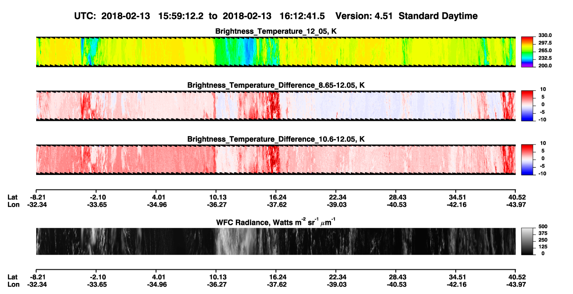Click the Lat label beneath the WFC Radiance axis
Image resolution: width=573 pixels, height=294 pixels.
click(x=13, y=277)
